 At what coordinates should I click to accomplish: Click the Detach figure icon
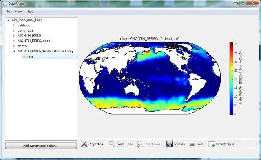[x=212, y=144]
